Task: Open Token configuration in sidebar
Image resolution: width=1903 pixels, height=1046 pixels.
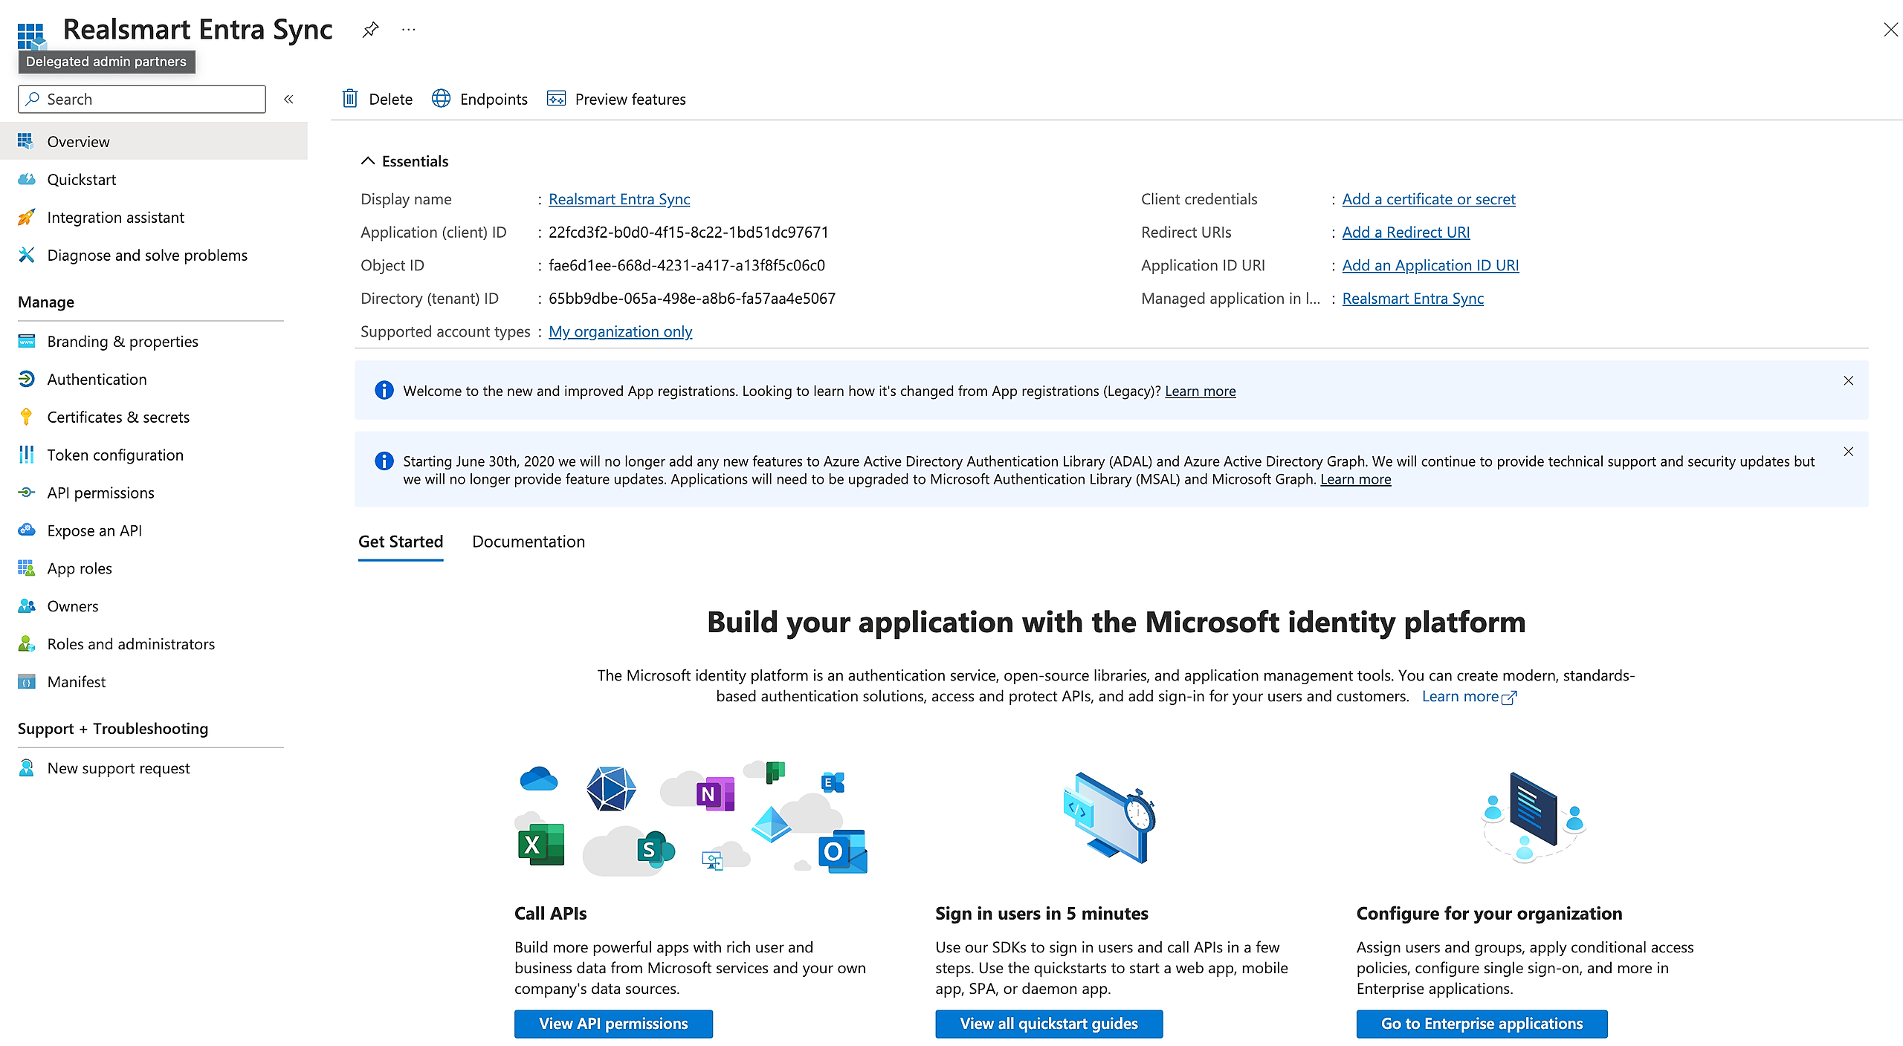Action: (115, 455)
